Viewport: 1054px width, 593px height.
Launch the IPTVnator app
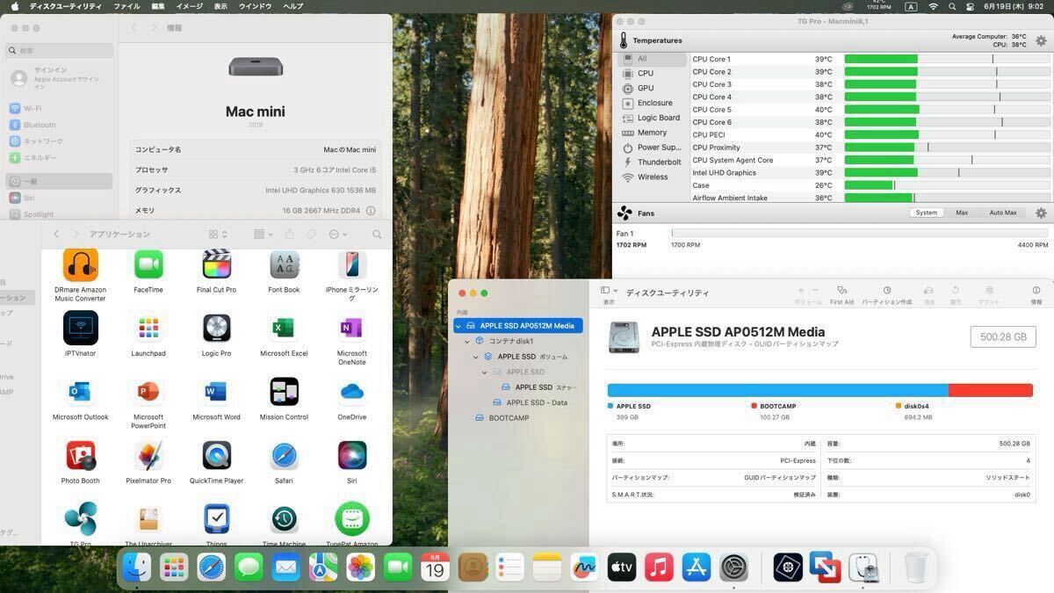click(81, 328)
